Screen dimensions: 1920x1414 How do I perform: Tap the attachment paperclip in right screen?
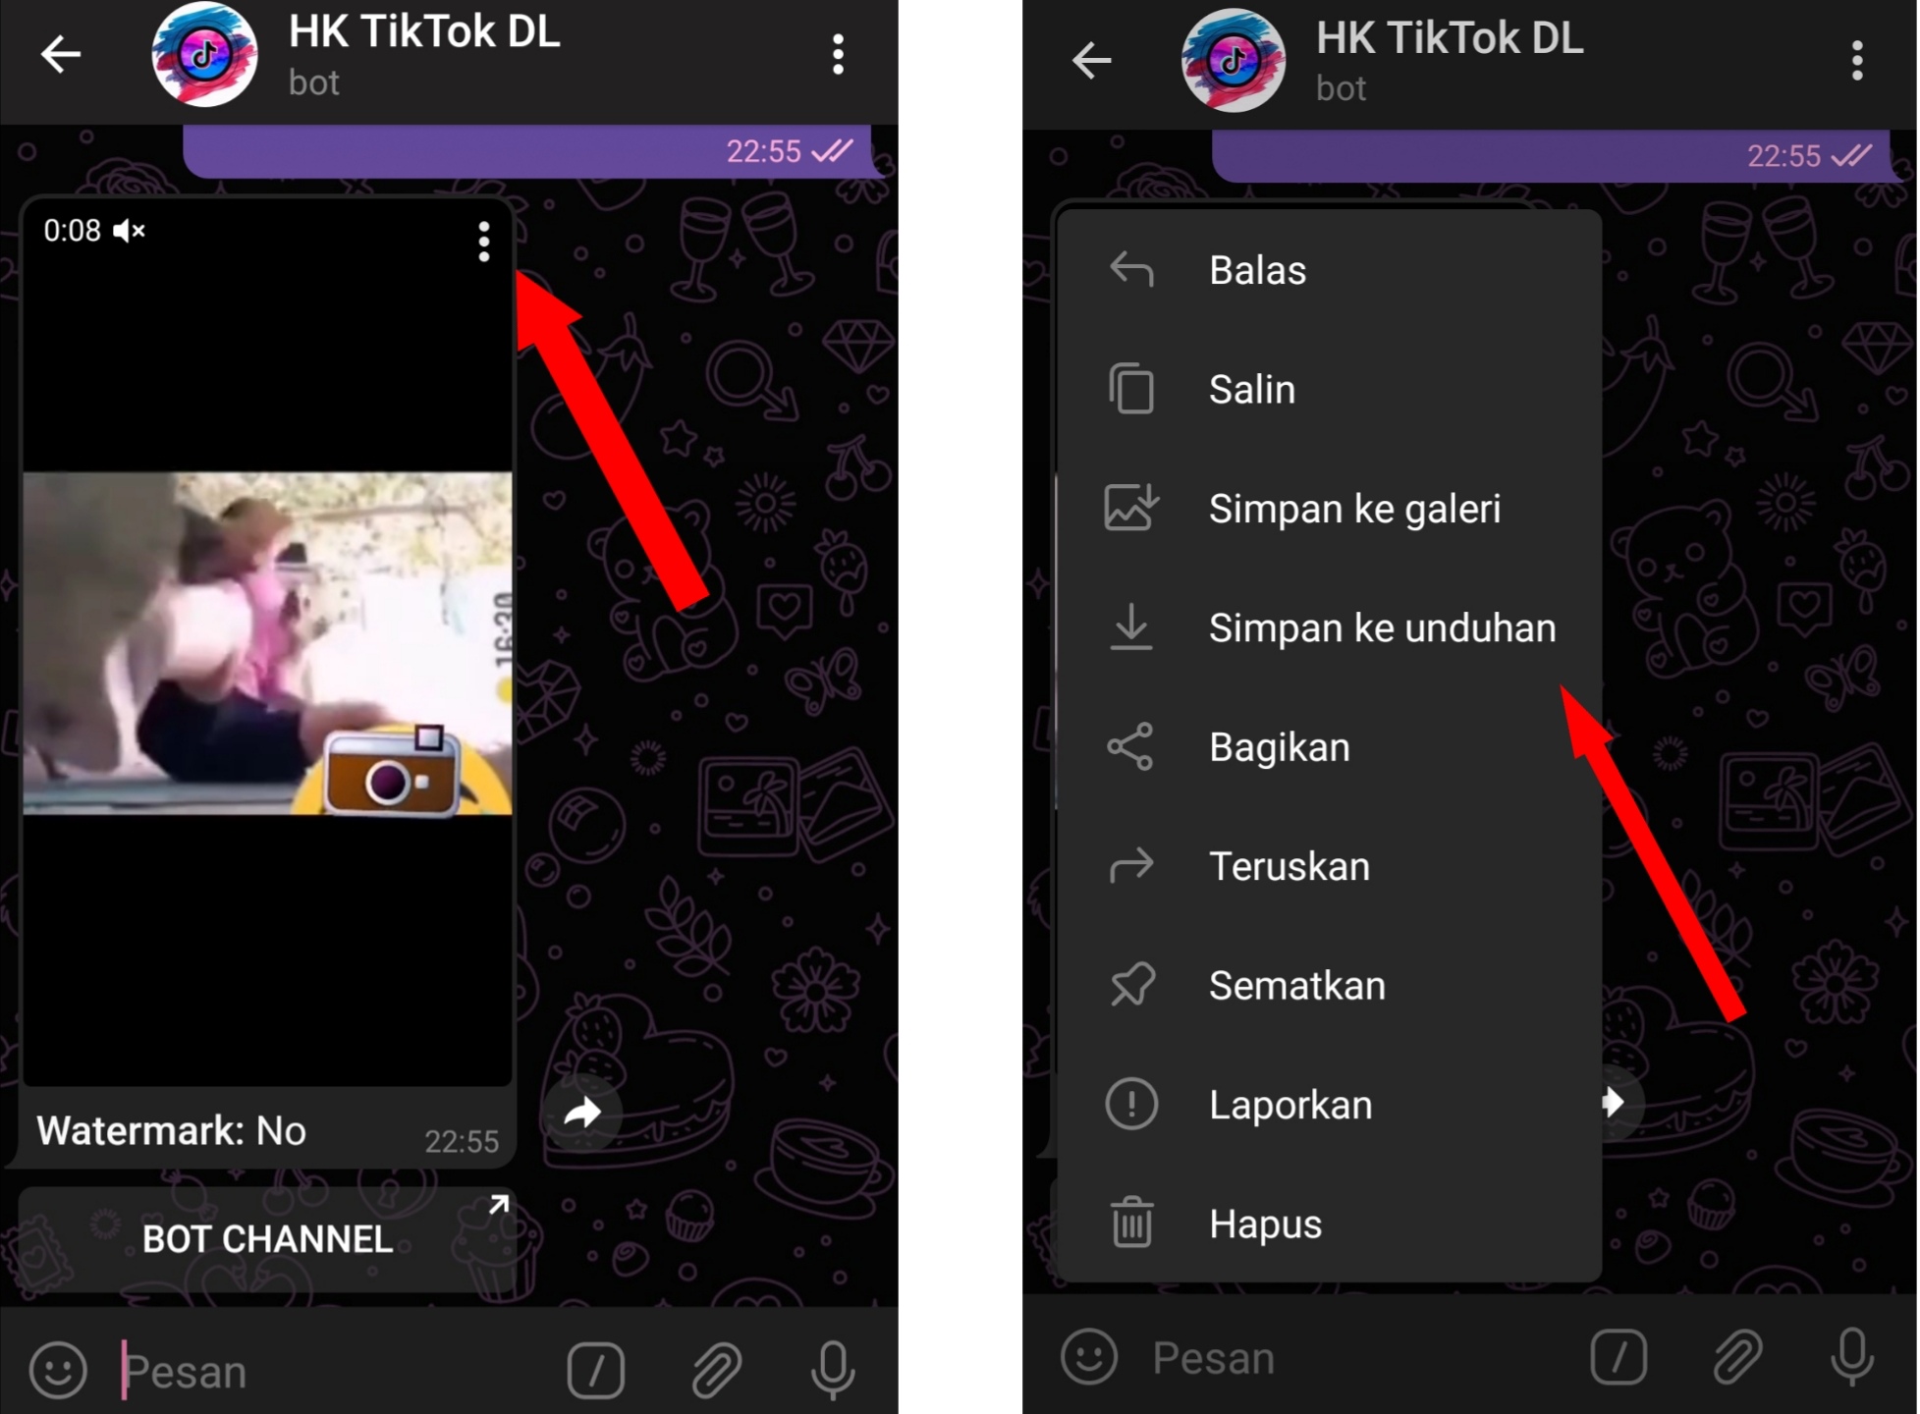(1737, 1357)
